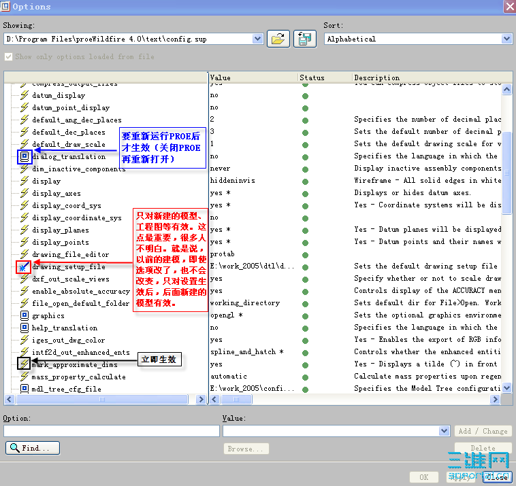Click vertical scrollbar up arrow

click(x=506, y=89)
